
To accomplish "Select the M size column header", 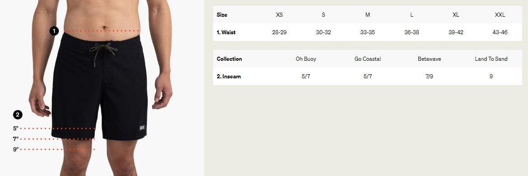I will 367,15.
